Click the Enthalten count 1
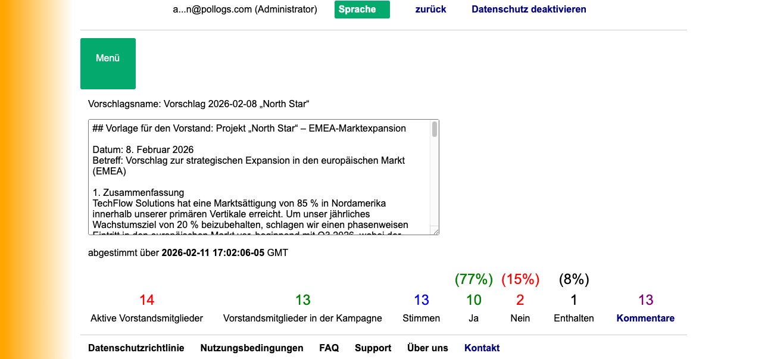768x359 pixels. point(573,301)
